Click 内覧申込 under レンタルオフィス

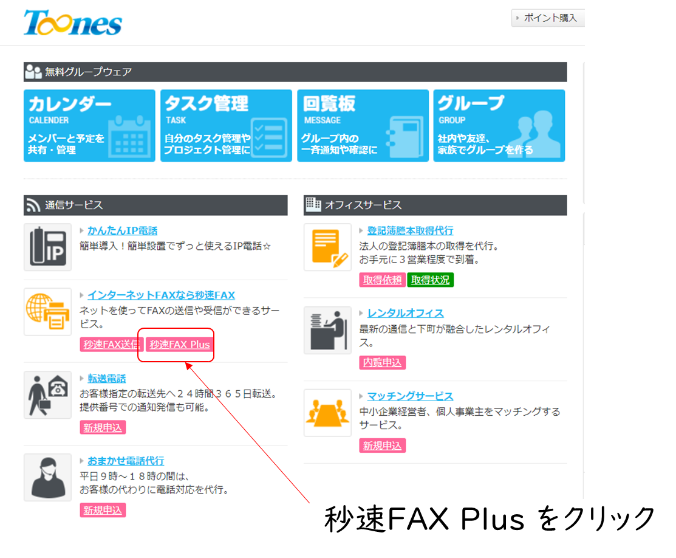(382, 362)
